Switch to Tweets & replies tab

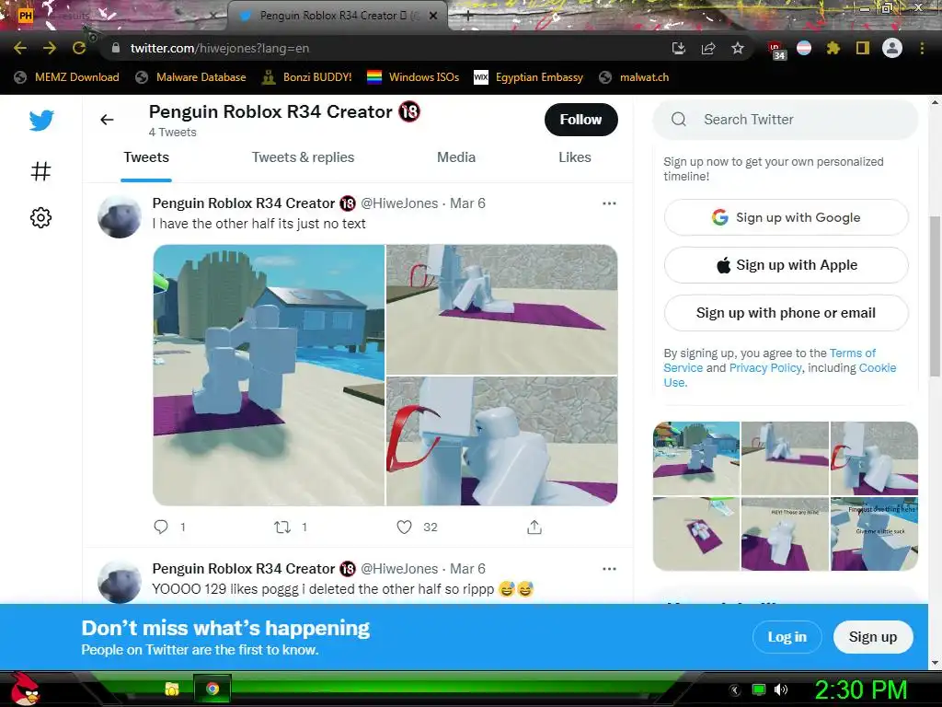(303, 157)
